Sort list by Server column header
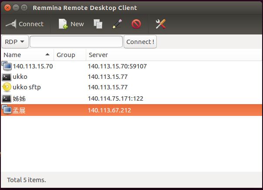This screenshot has height=190, width=263. (x=174, y=55)
